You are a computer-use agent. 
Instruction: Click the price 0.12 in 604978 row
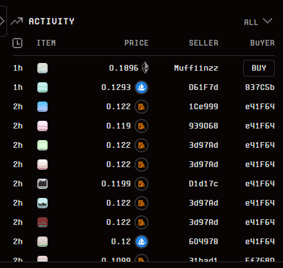[x=121, y=242]
